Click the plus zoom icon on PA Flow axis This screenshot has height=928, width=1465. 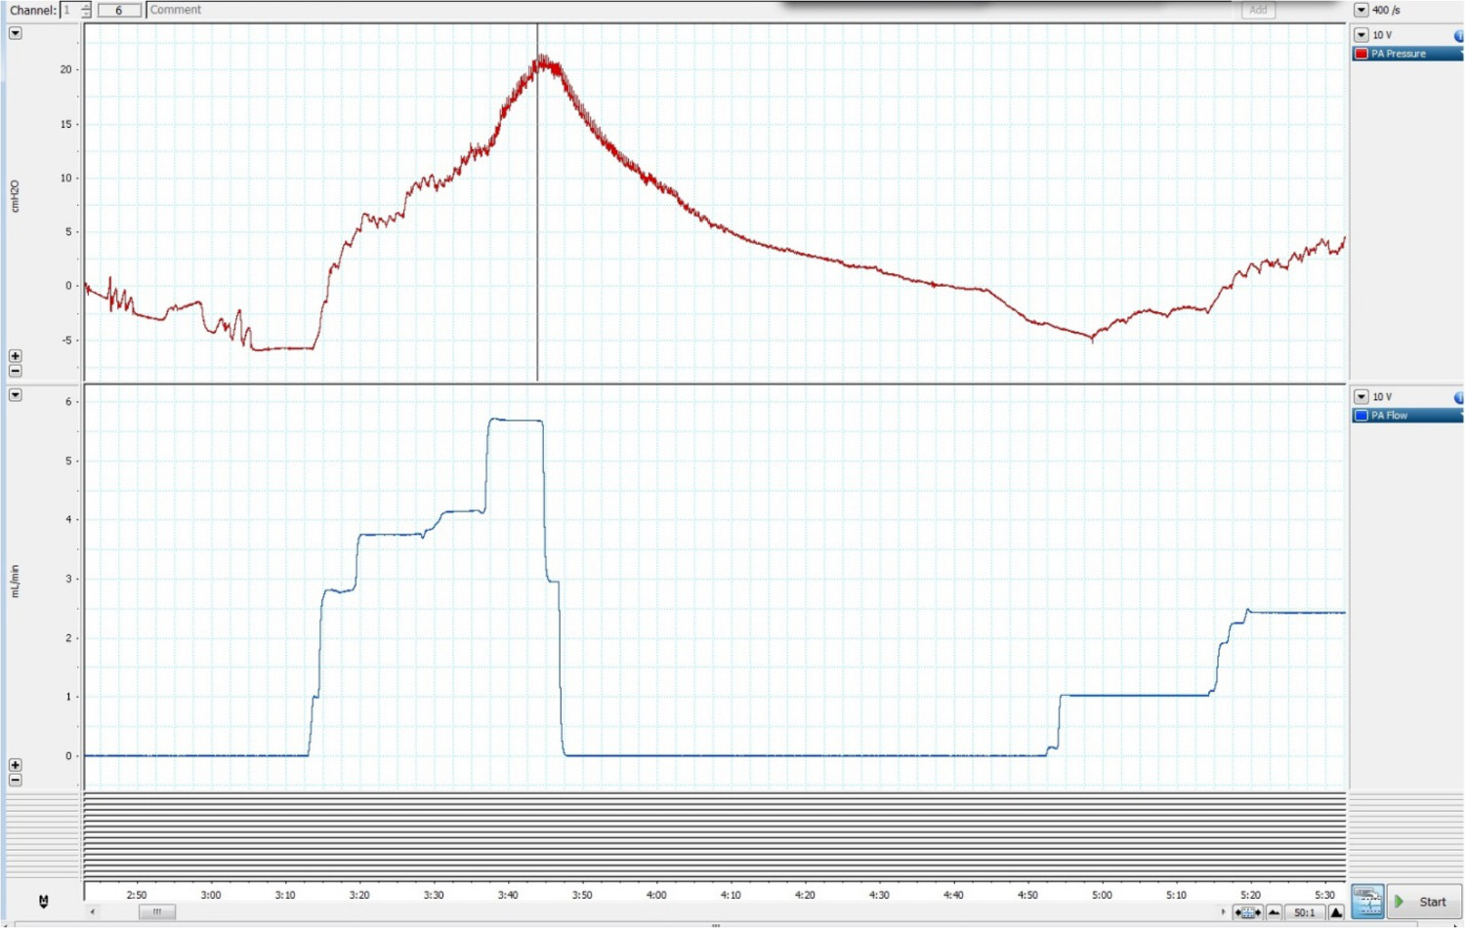(x=15, y=765)
